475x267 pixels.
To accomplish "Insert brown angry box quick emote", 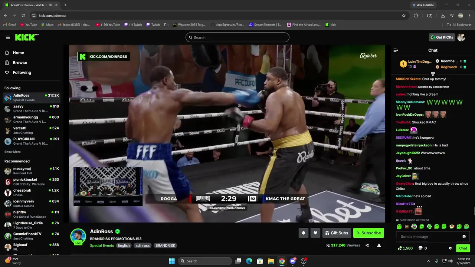I will (407, 226).
